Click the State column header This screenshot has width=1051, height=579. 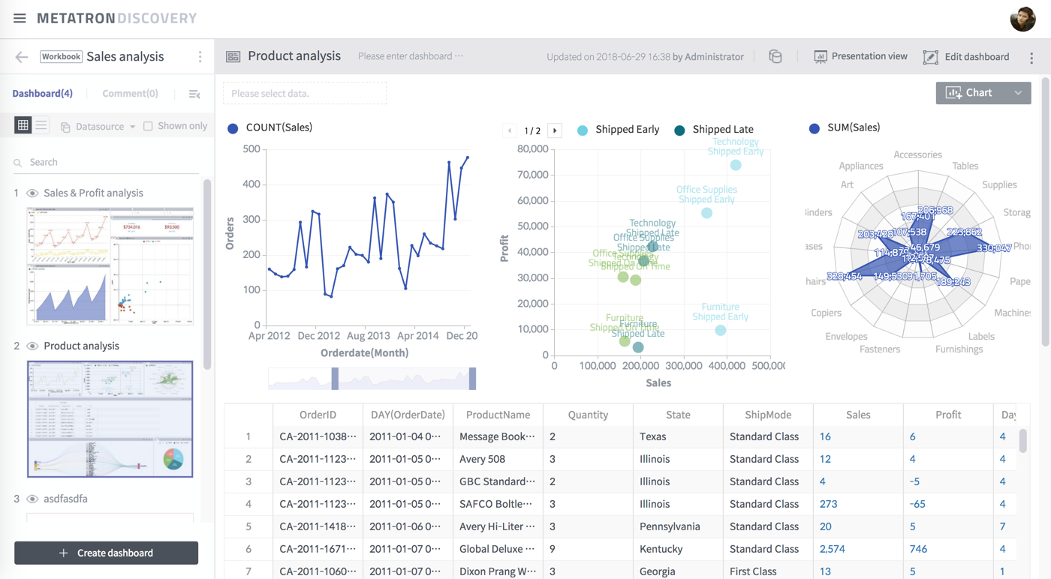tap(678, 415)
